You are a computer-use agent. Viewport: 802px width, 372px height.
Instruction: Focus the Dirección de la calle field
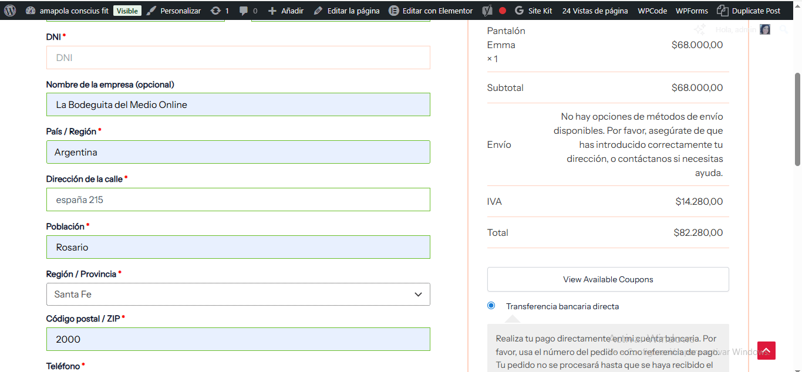click(x=238, y=199)
